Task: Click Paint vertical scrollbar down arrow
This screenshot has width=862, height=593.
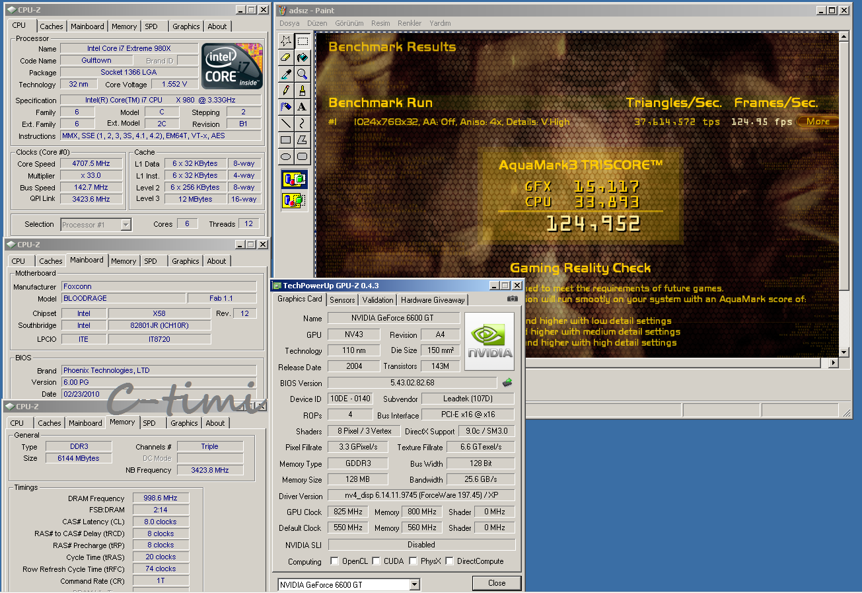Action: 844,352
